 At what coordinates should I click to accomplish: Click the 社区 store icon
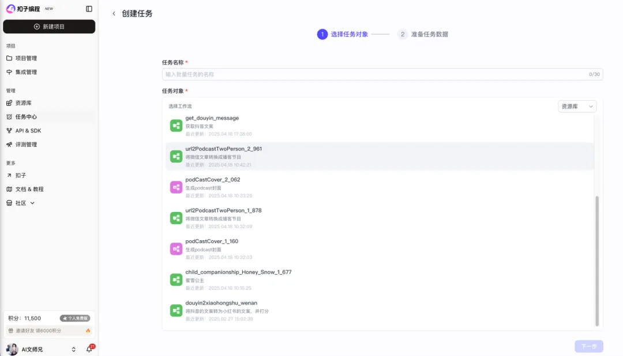click(x=9, y=203)
